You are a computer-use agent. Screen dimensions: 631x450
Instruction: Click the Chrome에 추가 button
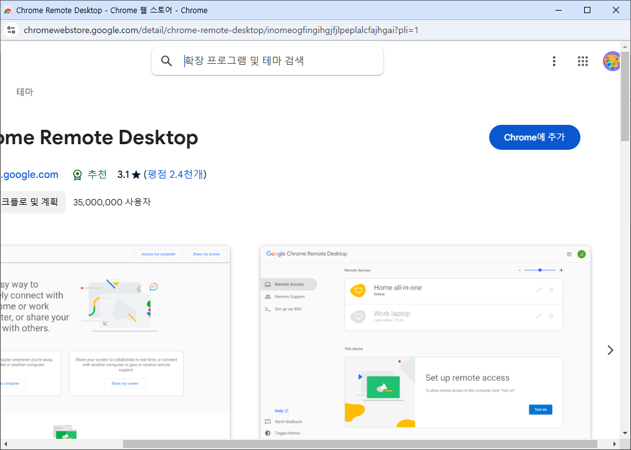(x=534, y=137)
